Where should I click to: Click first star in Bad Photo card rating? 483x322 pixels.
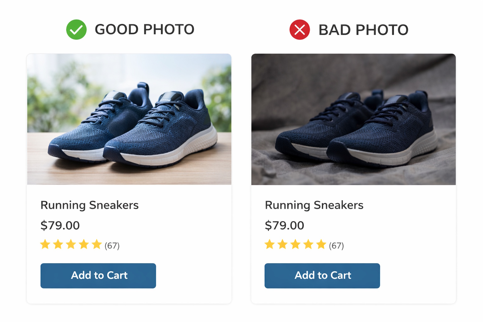pos(270,244)
